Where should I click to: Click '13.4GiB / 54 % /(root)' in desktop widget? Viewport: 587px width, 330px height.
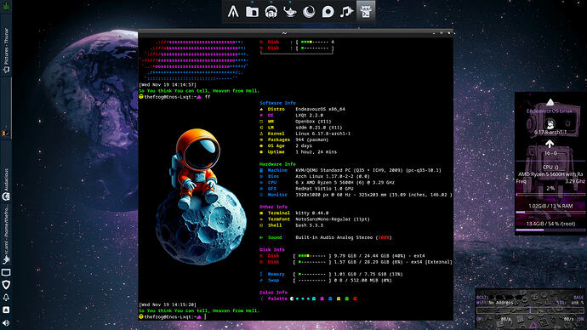point(550,224)
